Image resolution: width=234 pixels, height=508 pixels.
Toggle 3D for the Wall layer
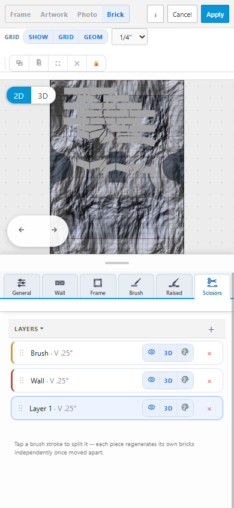[168, 380]
